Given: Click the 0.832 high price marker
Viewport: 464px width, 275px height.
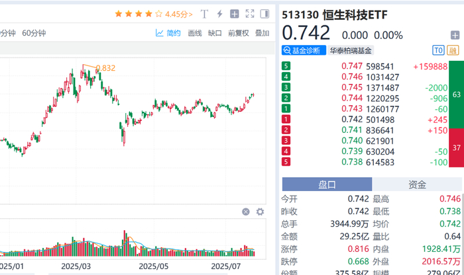Looking at the screenshot, I should (x=105, y=68).
